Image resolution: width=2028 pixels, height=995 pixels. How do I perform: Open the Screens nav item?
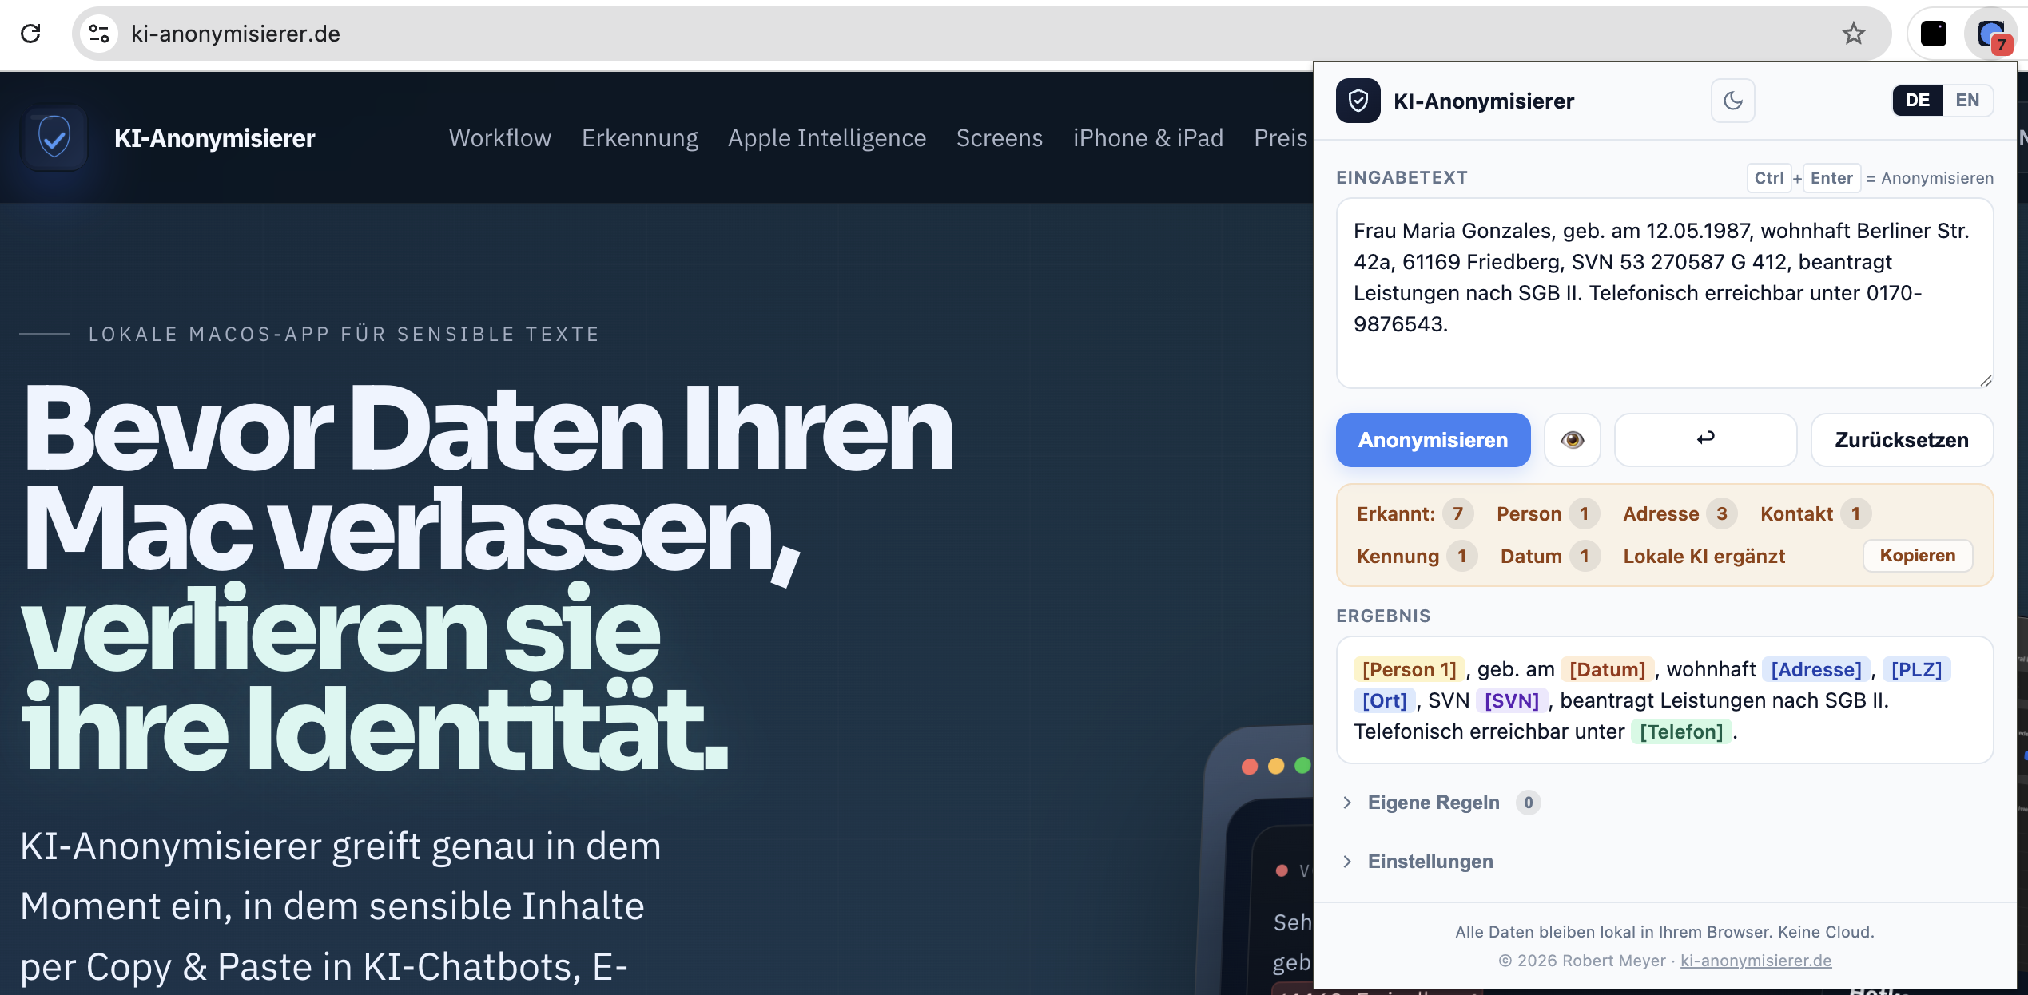pos(1000,138)
